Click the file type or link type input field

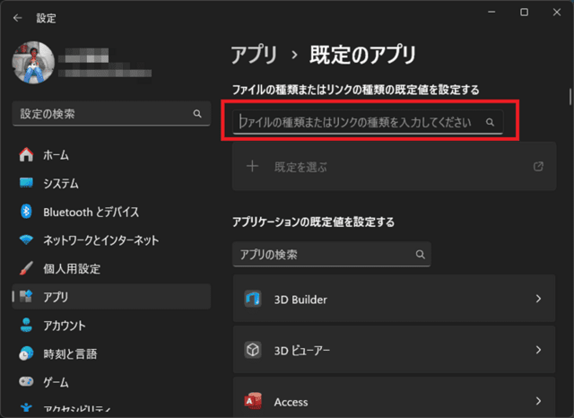click(359, 121)
